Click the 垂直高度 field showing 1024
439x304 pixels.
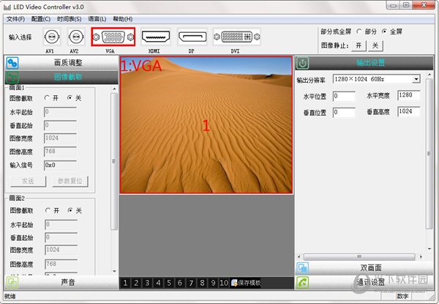click(x=409, y=111)
